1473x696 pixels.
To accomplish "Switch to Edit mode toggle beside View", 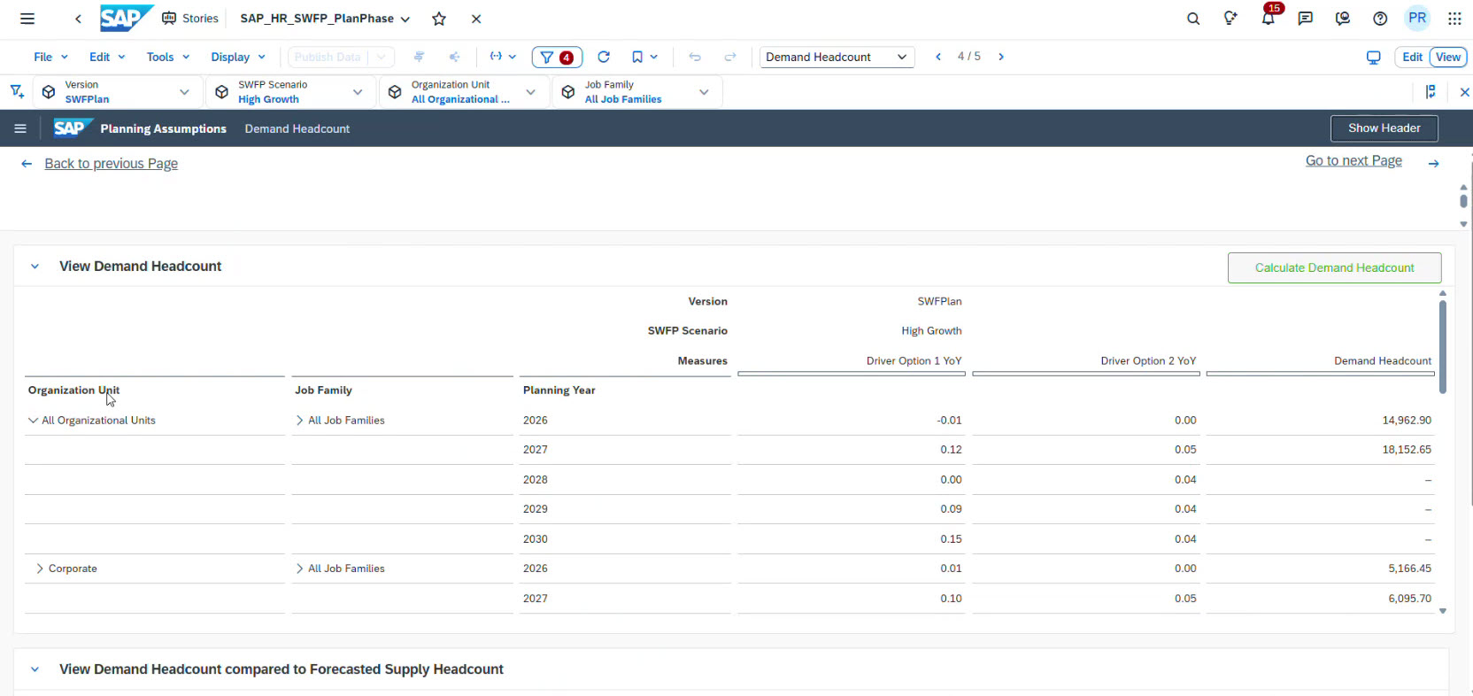I will tap(1412, 57).
